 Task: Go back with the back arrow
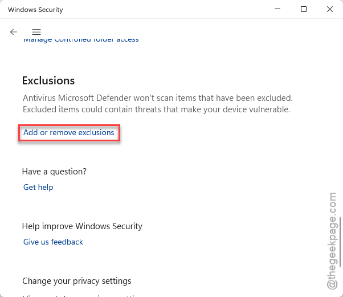pos(14,32)
